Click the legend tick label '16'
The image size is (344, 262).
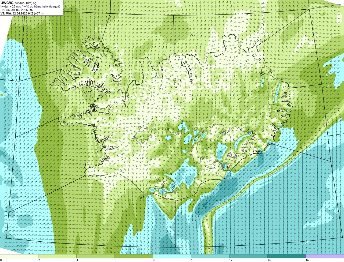click(307, 260)
